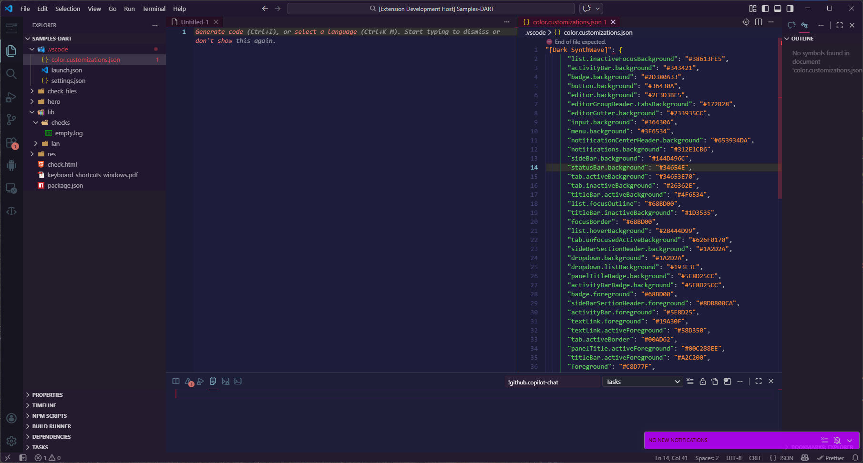
Task: Collapse the lib folder
Action: tap(32, 112)
